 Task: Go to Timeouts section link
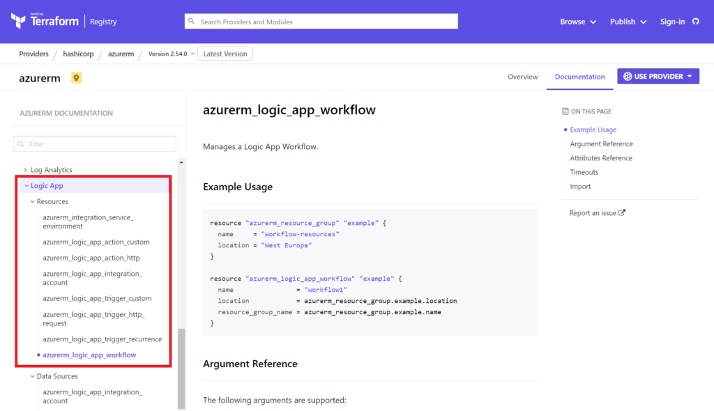coord(584,172)
